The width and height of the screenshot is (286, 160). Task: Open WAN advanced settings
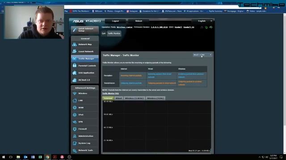click(x=85, y=108)
